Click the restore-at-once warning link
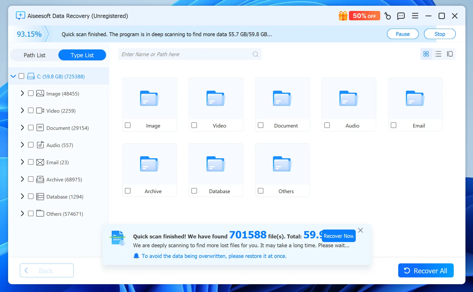Image resolution: width=473 pixels, height=292 pixels. click(x=214, y=256)
